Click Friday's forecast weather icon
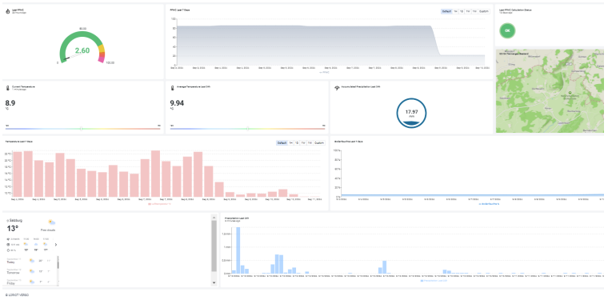This screenshot has width=612, height=300. 31,282
